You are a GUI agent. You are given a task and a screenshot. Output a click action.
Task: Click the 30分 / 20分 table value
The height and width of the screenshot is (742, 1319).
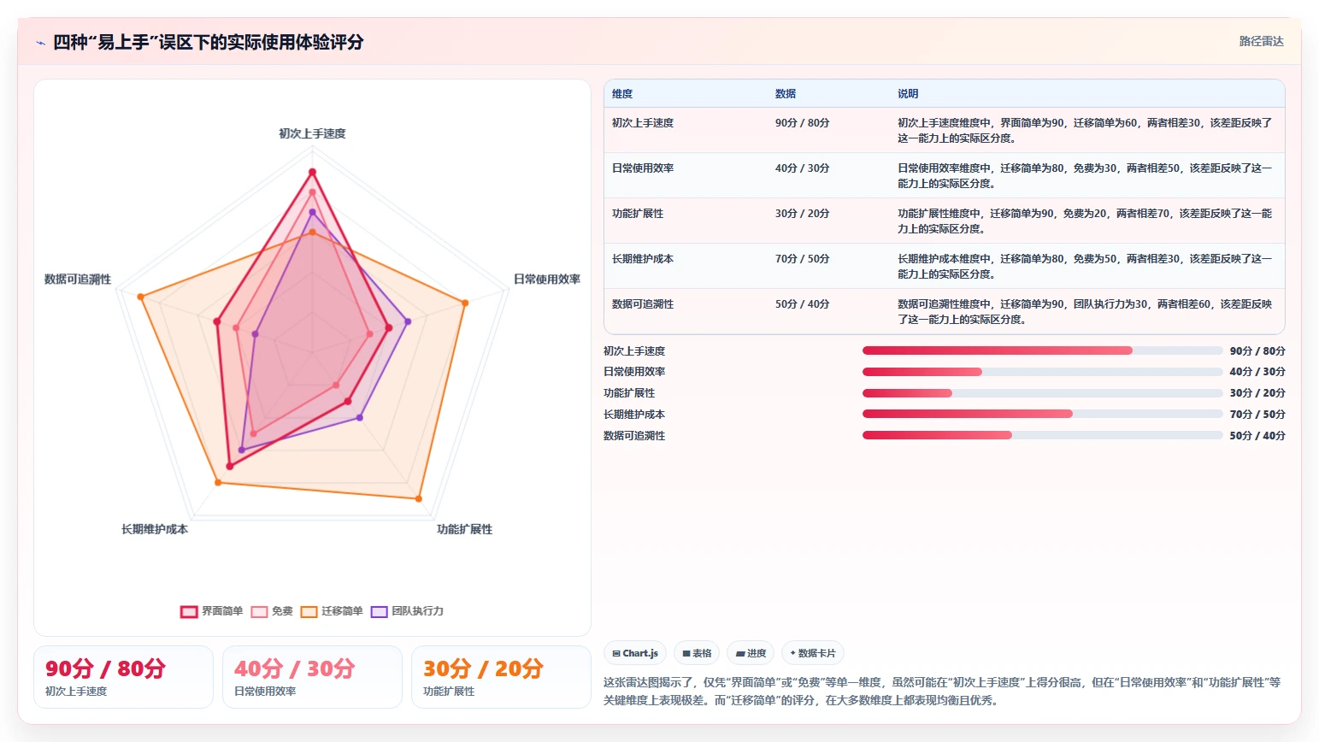802,214
